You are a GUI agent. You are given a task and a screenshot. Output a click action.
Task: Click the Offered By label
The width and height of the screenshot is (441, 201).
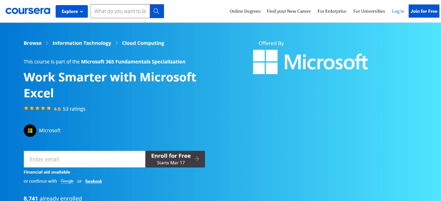(271, 43)
